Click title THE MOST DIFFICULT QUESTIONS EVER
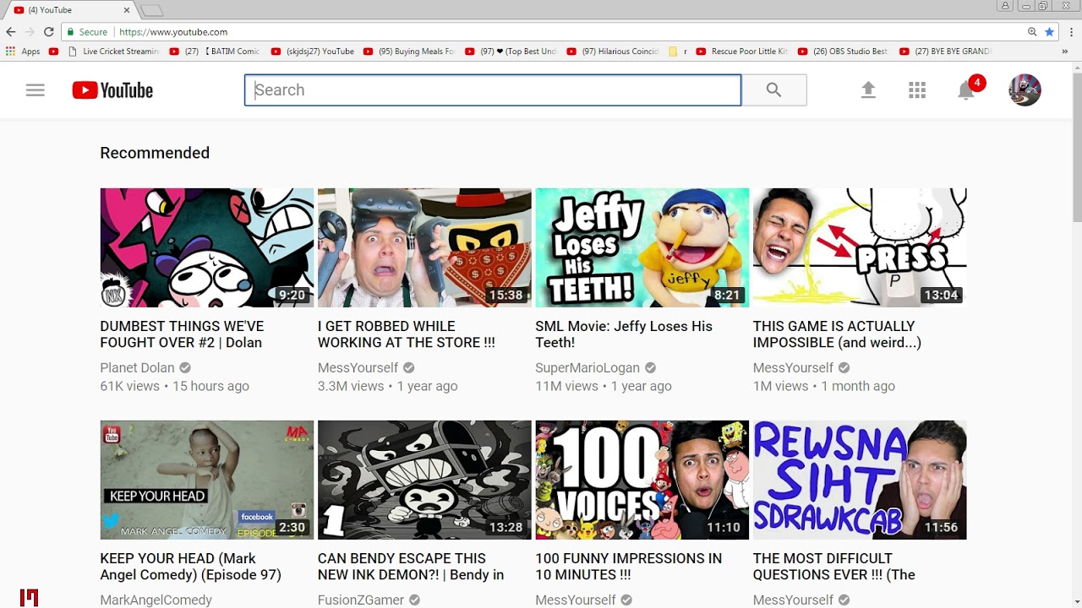1082x608 pixels. pos(834,567)
